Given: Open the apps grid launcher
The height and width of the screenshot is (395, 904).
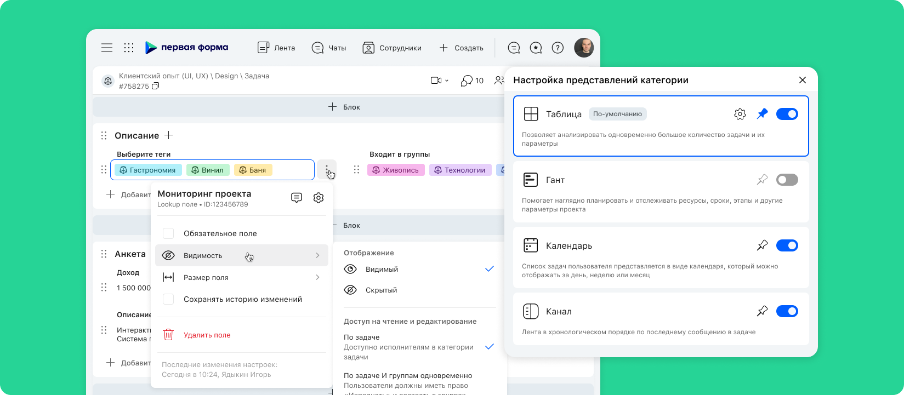Looking at the screenshot, I should click(x=129, y=48).
